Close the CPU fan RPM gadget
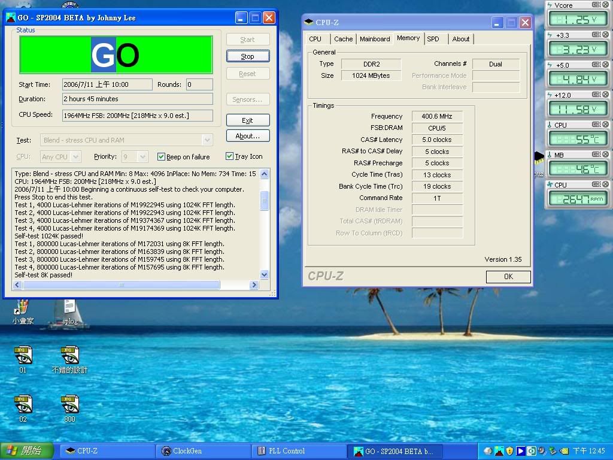Screen dimensions: 613x460 [x=605, y=184]
